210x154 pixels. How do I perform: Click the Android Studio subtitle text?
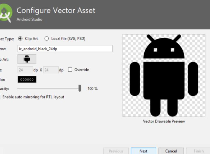[29, 20]
